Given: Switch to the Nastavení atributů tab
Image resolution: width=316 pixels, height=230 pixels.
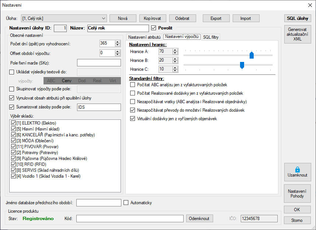Looking at the screenshot, I should pyautogui.click(x=144, y=37).
